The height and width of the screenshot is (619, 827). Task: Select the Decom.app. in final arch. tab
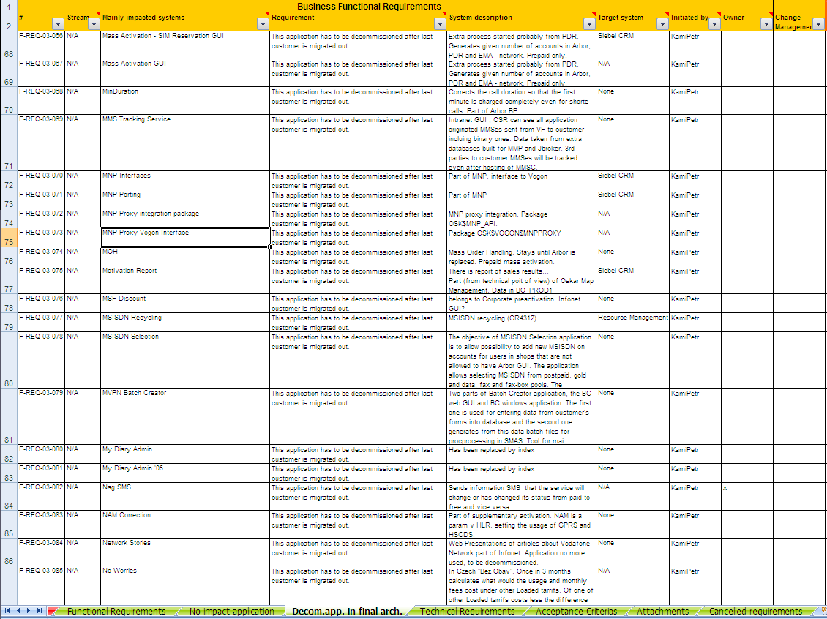click(x=347, y=612)
